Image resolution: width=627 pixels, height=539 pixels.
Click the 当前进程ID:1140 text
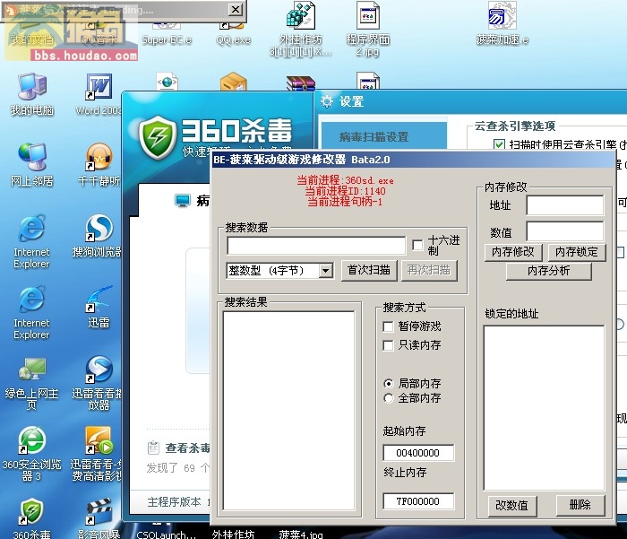(345, 191)
